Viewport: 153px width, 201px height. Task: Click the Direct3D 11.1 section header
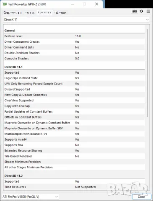74,67
